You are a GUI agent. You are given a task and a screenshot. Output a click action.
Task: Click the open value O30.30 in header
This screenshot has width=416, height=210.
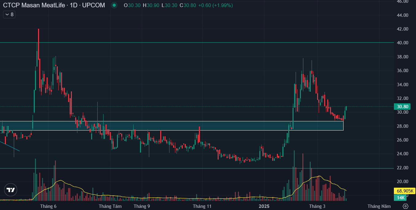pos(132,6)
